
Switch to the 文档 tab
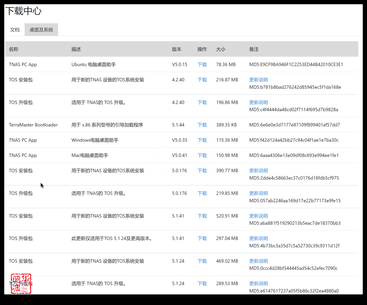tap(15, 29)
